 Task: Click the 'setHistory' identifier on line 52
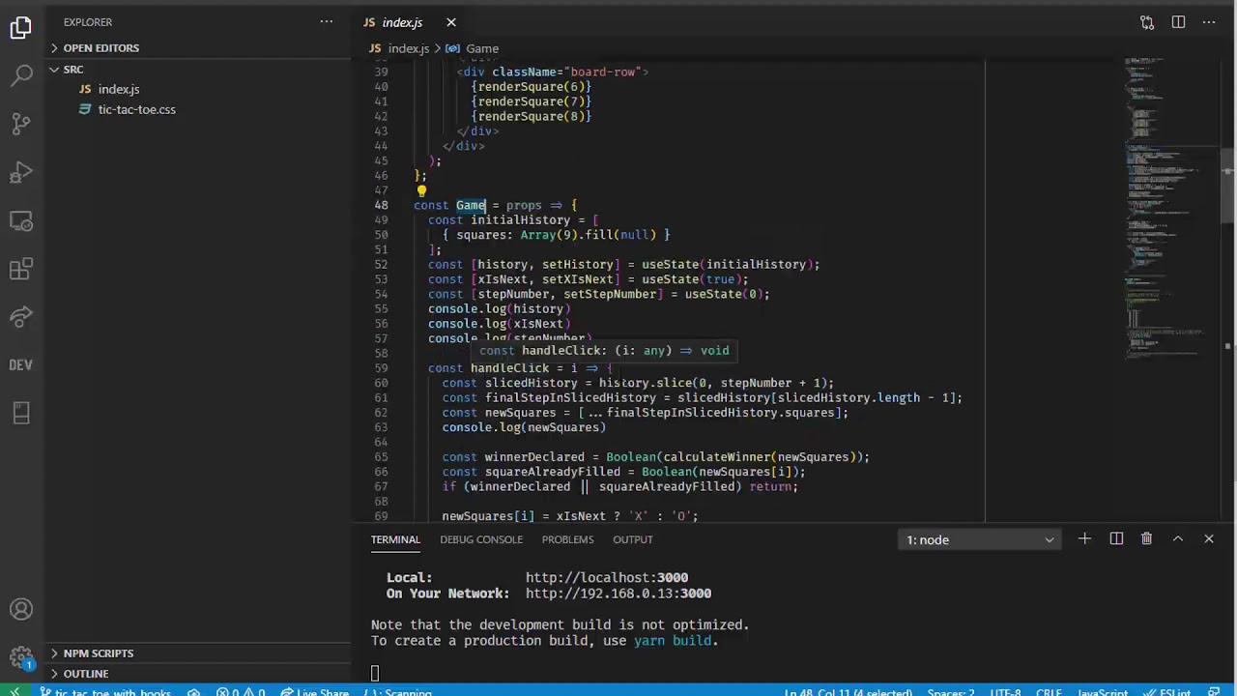(x=577, y=265)
